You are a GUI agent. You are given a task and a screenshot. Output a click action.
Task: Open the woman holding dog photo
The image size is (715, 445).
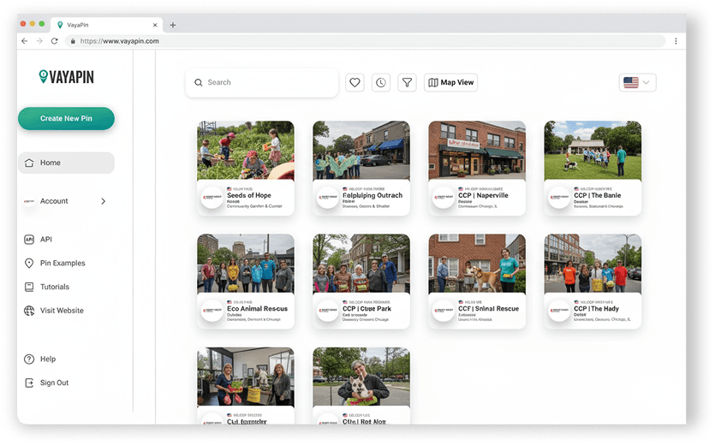(361, 377)
